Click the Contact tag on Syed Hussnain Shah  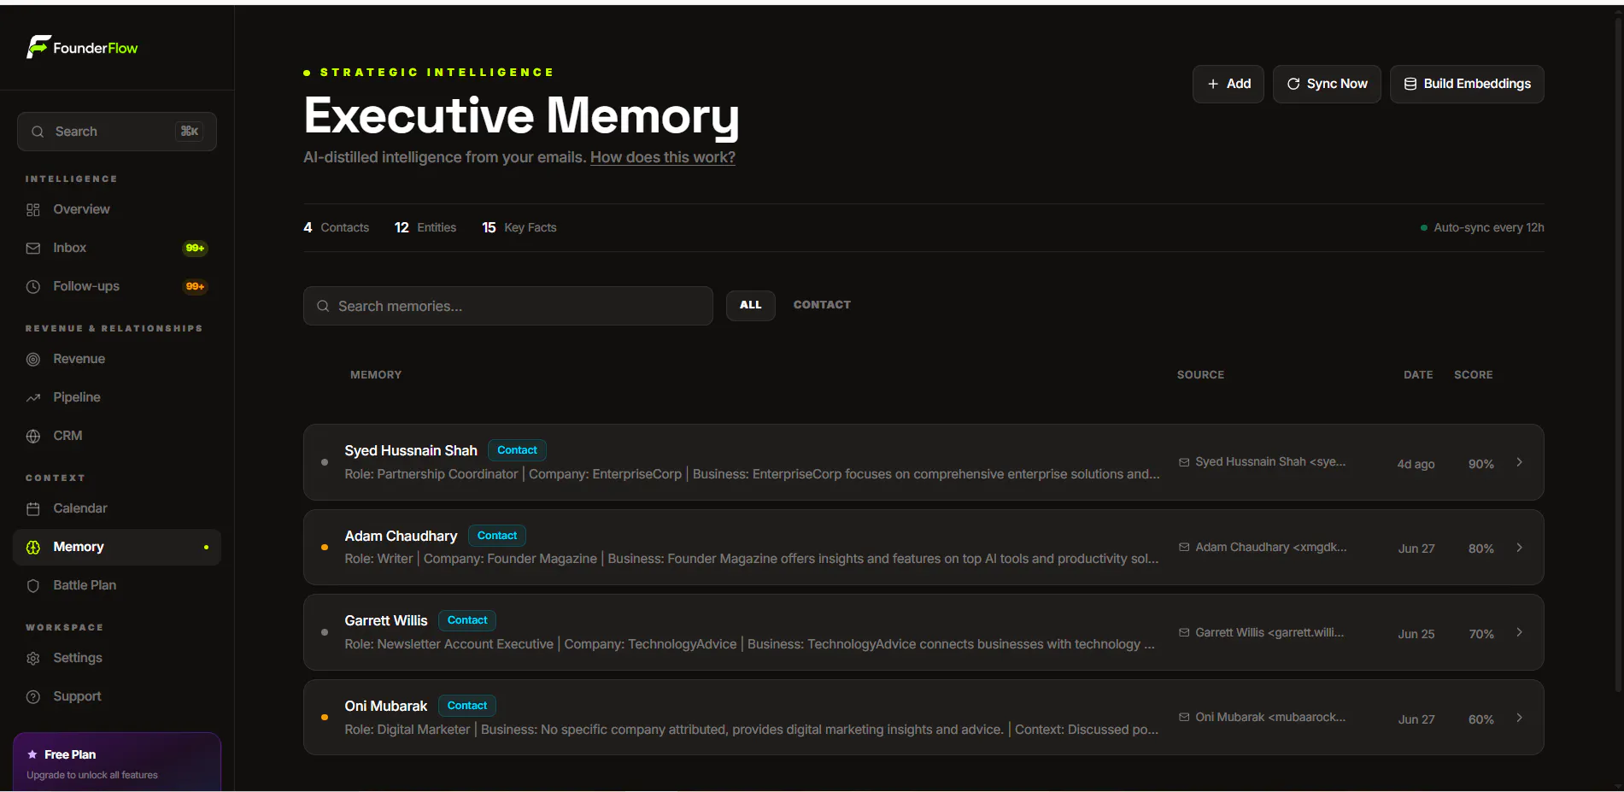517,450
